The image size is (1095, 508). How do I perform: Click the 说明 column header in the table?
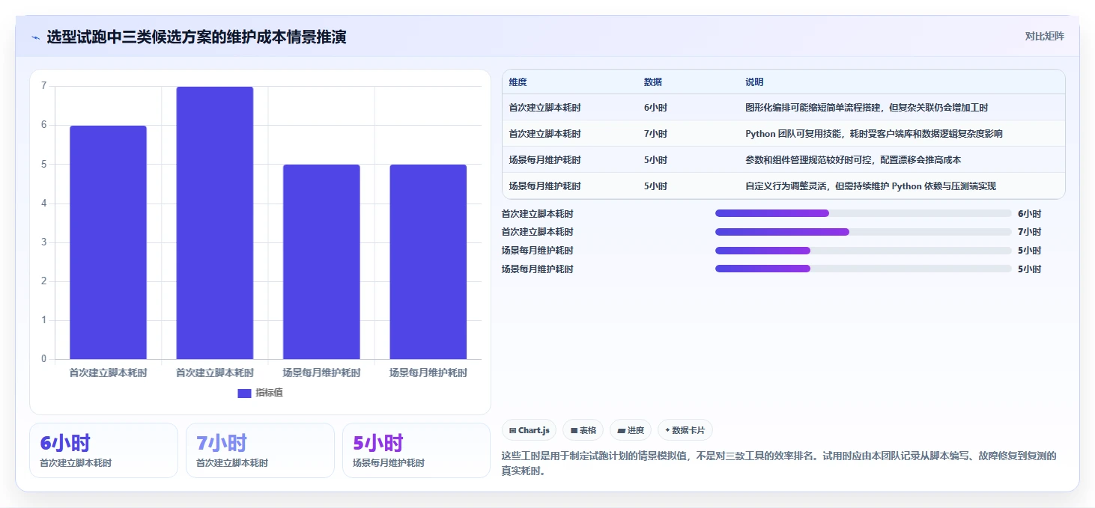click(x=754, y=82)
